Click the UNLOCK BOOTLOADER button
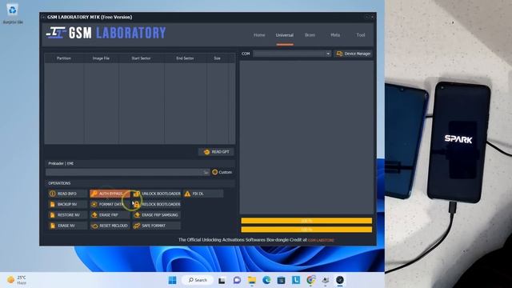Image resolution: width=512 pixels, height=288 pixels. pos(157,194)
